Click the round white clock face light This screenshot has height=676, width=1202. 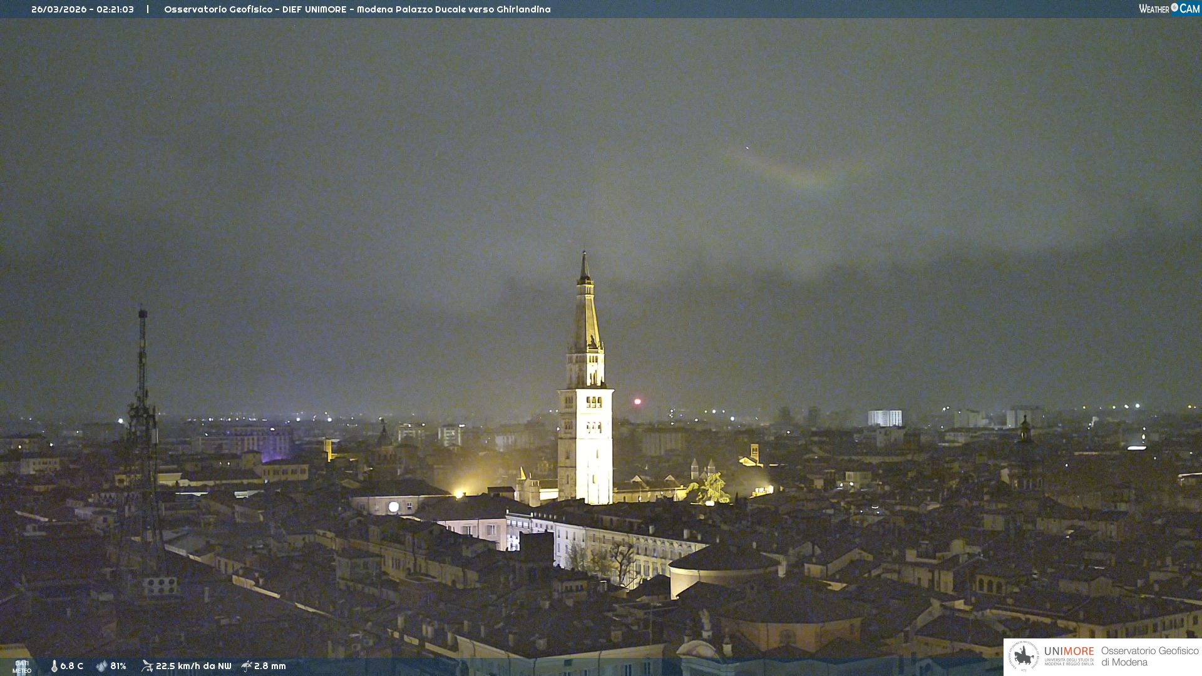point(393,507)
